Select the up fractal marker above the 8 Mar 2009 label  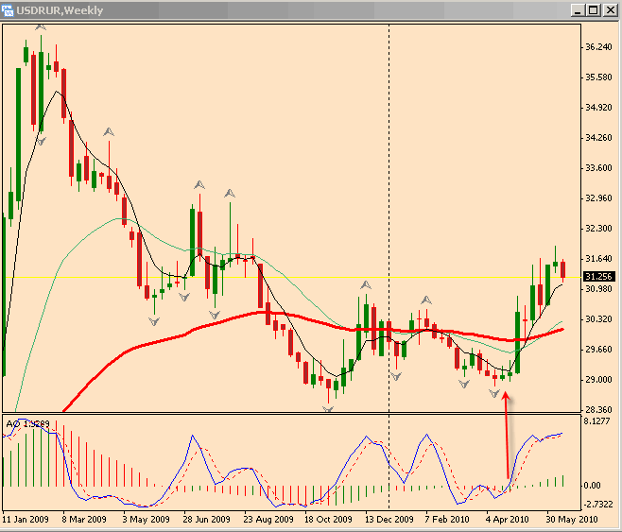(109, 131)
